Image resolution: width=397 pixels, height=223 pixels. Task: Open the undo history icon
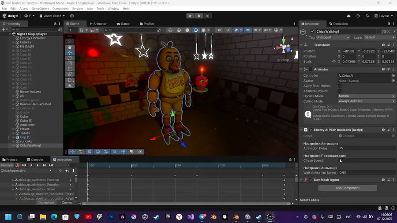tap(358, 16)
